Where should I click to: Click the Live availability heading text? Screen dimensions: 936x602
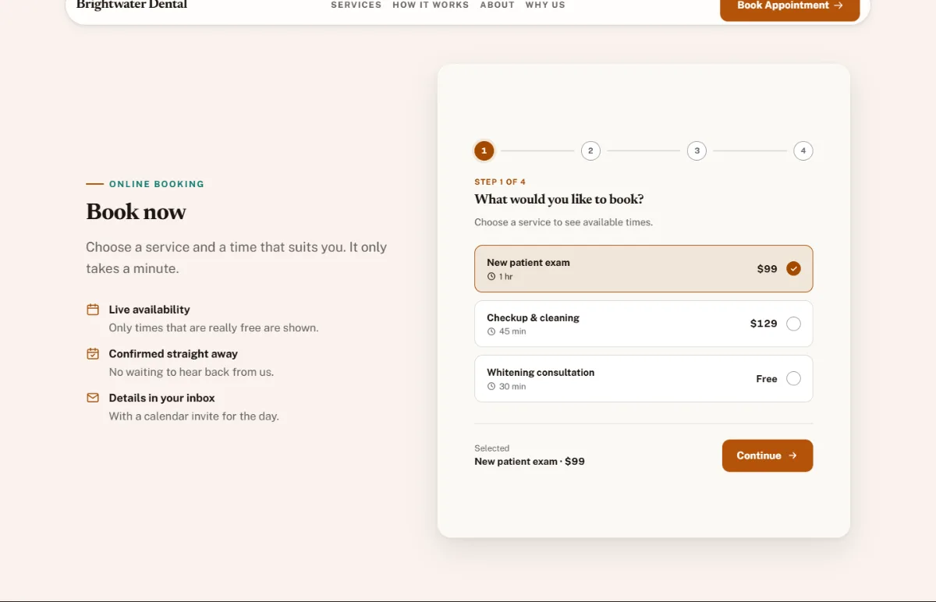click(149, 310)
